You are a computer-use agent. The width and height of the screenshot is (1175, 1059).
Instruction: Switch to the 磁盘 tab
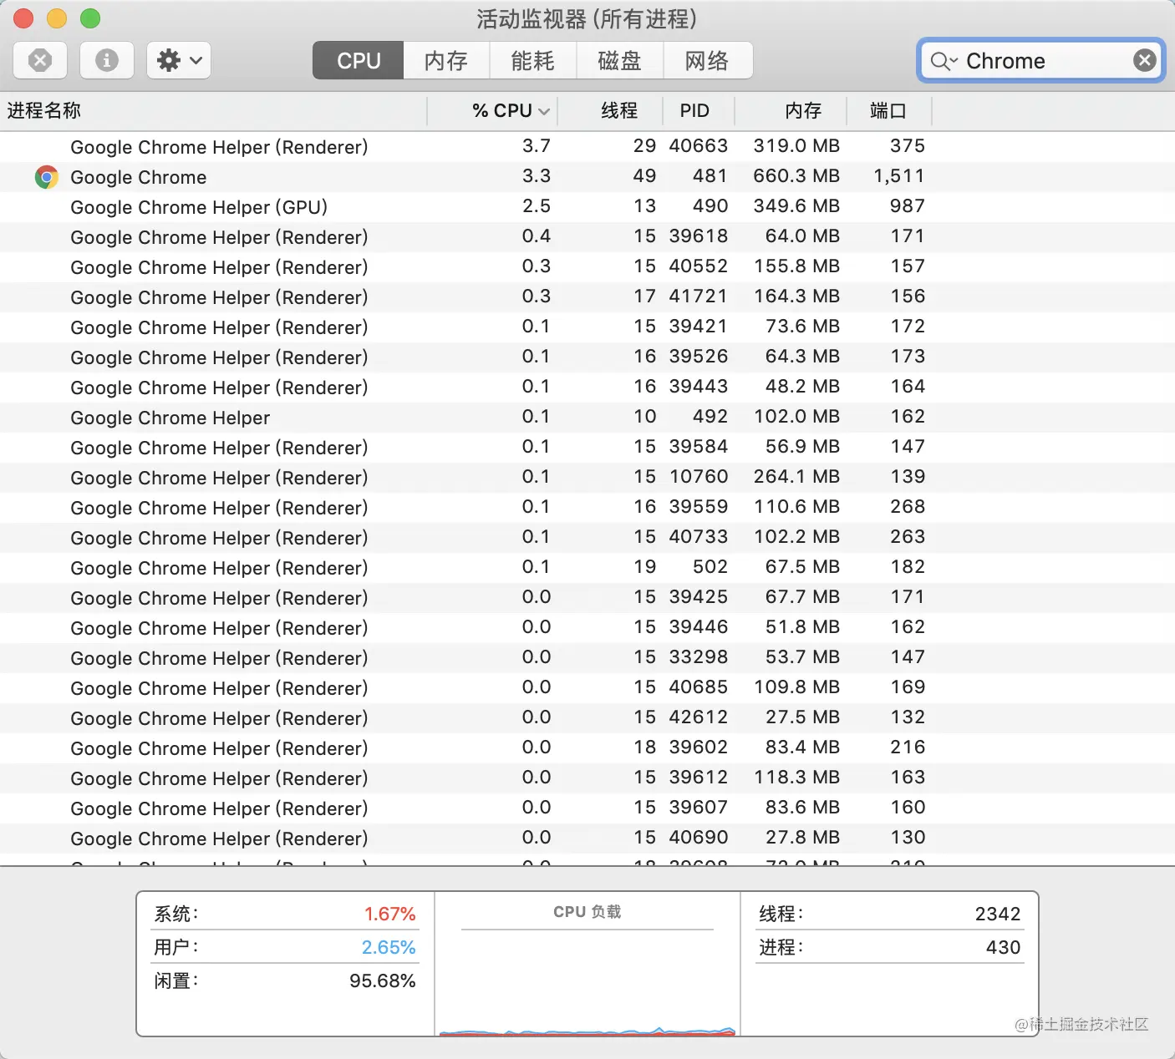tap(620, 60)
